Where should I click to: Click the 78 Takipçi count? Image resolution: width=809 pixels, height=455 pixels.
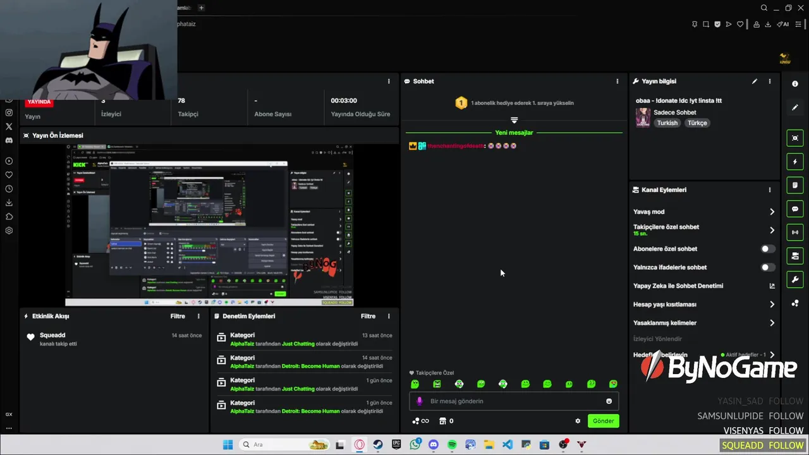click(x=181, y=100)
